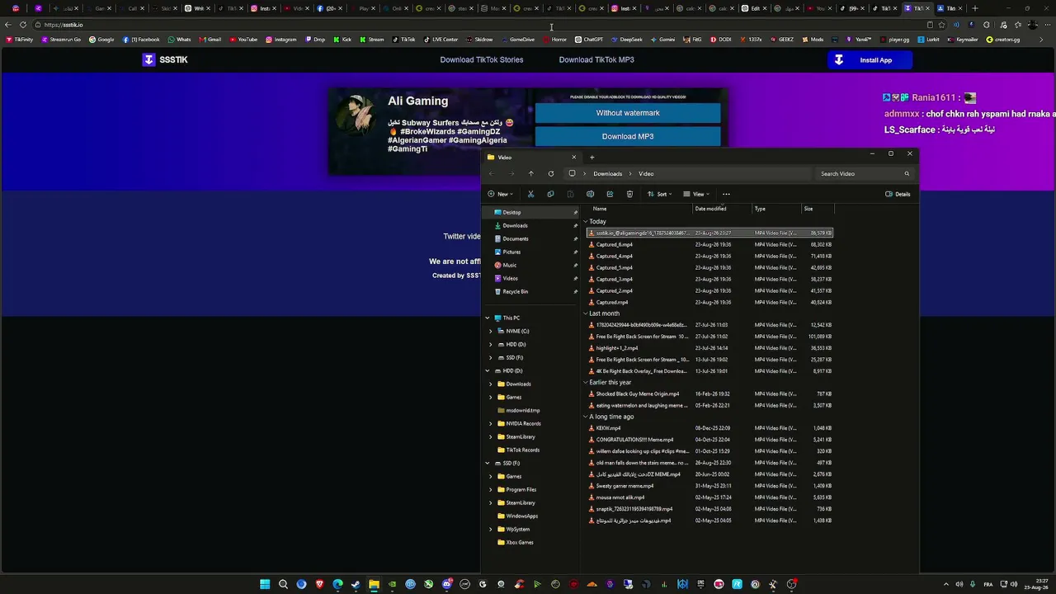Screen dimensions: 1056x594
Task: Refresh the Video folder view
Action: (x=551, y=174)
